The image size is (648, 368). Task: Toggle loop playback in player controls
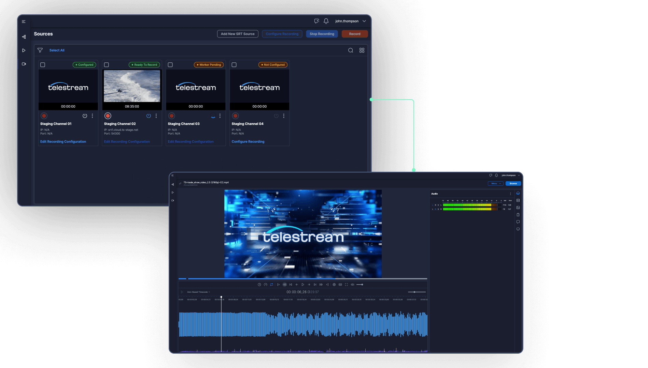272,285
